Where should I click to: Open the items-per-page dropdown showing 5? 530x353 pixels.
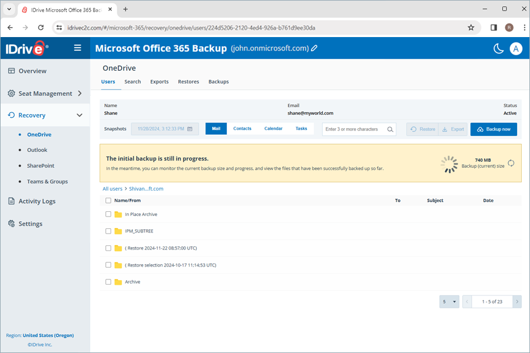pyautogui.click(x=449, y=301)
